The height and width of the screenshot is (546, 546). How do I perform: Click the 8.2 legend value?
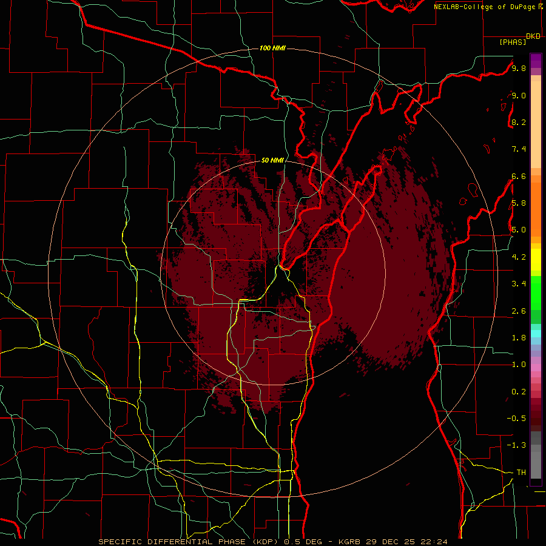[519, 122]
